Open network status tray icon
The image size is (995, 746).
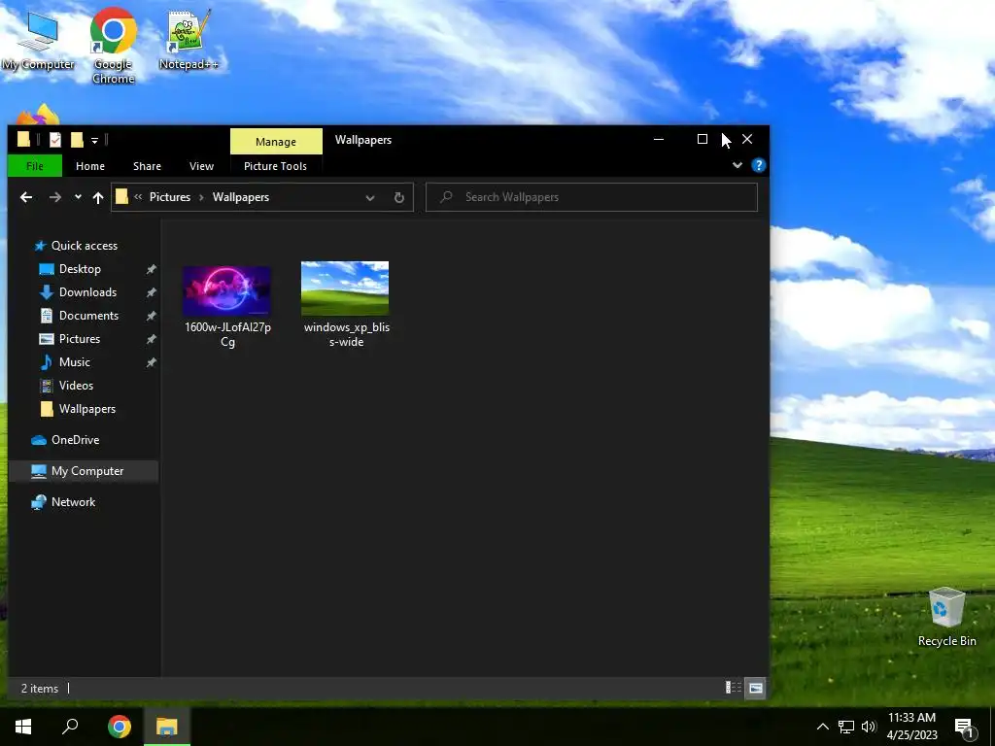click(846, 727)
